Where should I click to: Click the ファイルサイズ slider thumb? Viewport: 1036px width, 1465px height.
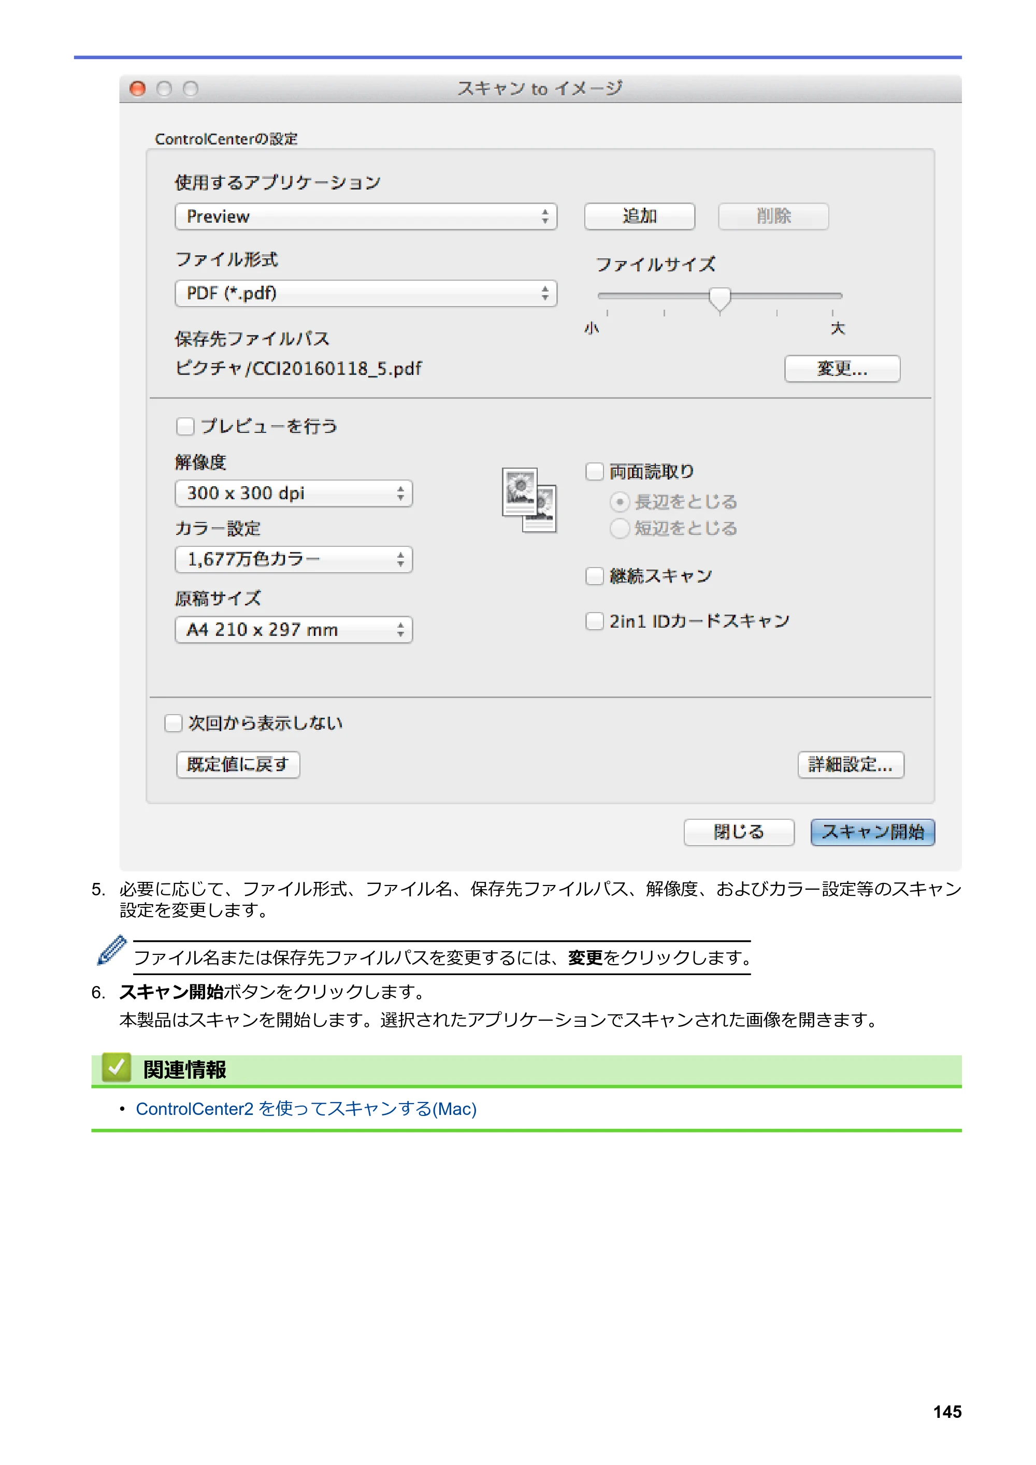point(720,299)
